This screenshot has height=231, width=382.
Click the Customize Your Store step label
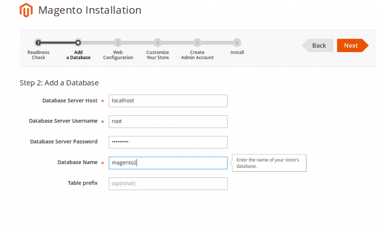click(x=158, y=55)
